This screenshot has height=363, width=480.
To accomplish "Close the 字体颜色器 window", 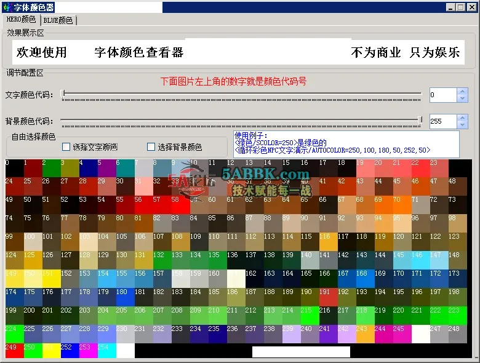I will pyautogui.click(x=471, y=7).
